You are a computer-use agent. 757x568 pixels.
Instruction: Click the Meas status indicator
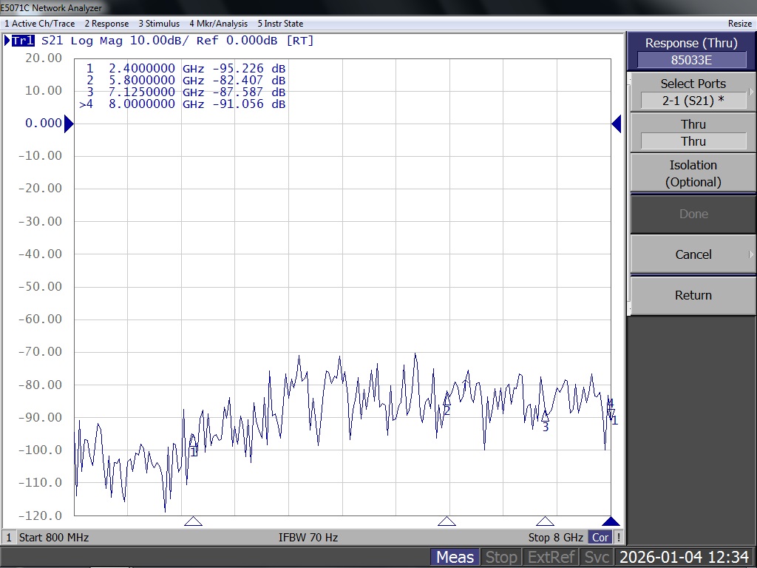tap(455, 557)
